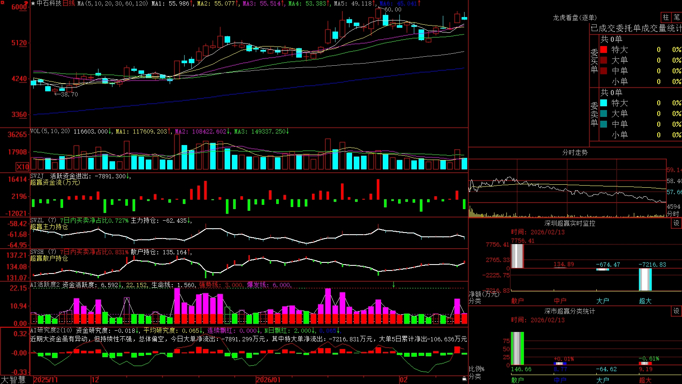This screenshot has width=682, height=384.
Task: Click the 38.70 low price annotation
Action: click(69, 94)
